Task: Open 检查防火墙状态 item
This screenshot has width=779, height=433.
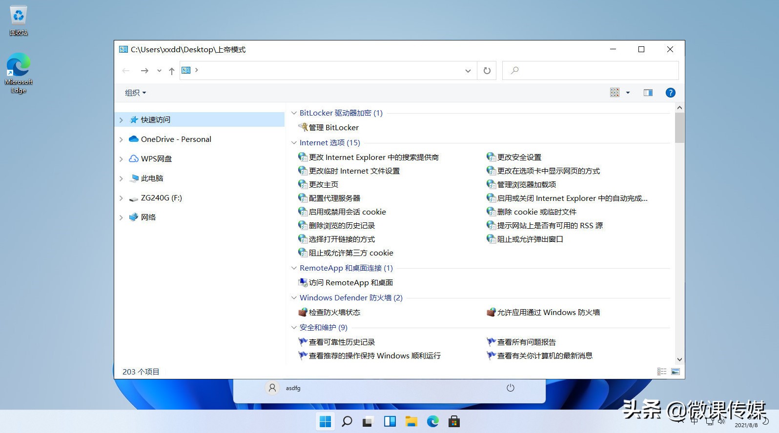Action: point(329,312)
